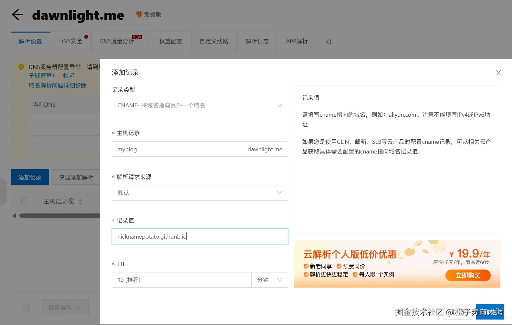Open the 记录类型 CNAME dropdown

[200, 105]
